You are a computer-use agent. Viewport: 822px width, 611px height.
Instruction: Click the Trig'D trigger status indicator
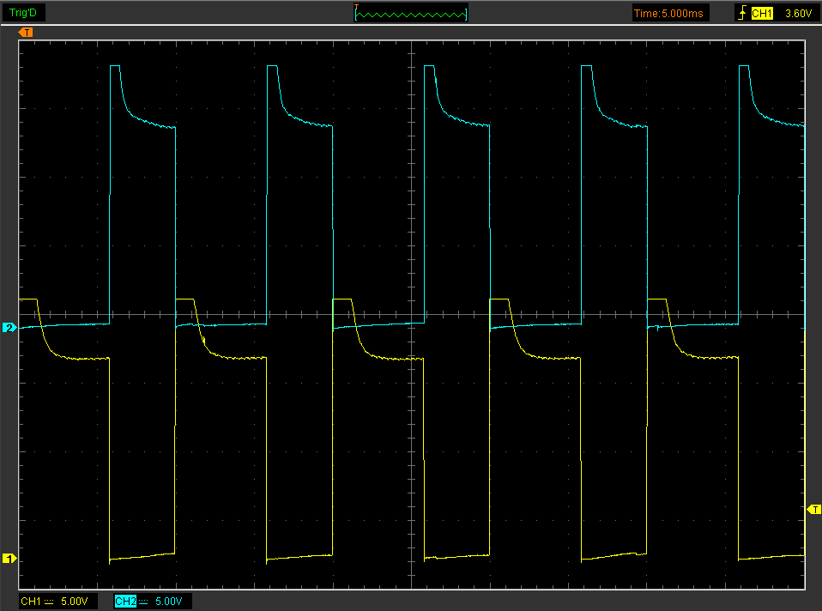coord(21,13)
